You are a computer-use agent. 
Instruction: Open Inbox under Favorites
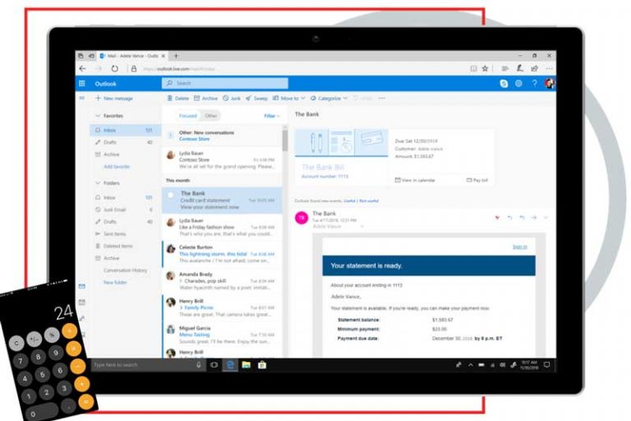125,130
